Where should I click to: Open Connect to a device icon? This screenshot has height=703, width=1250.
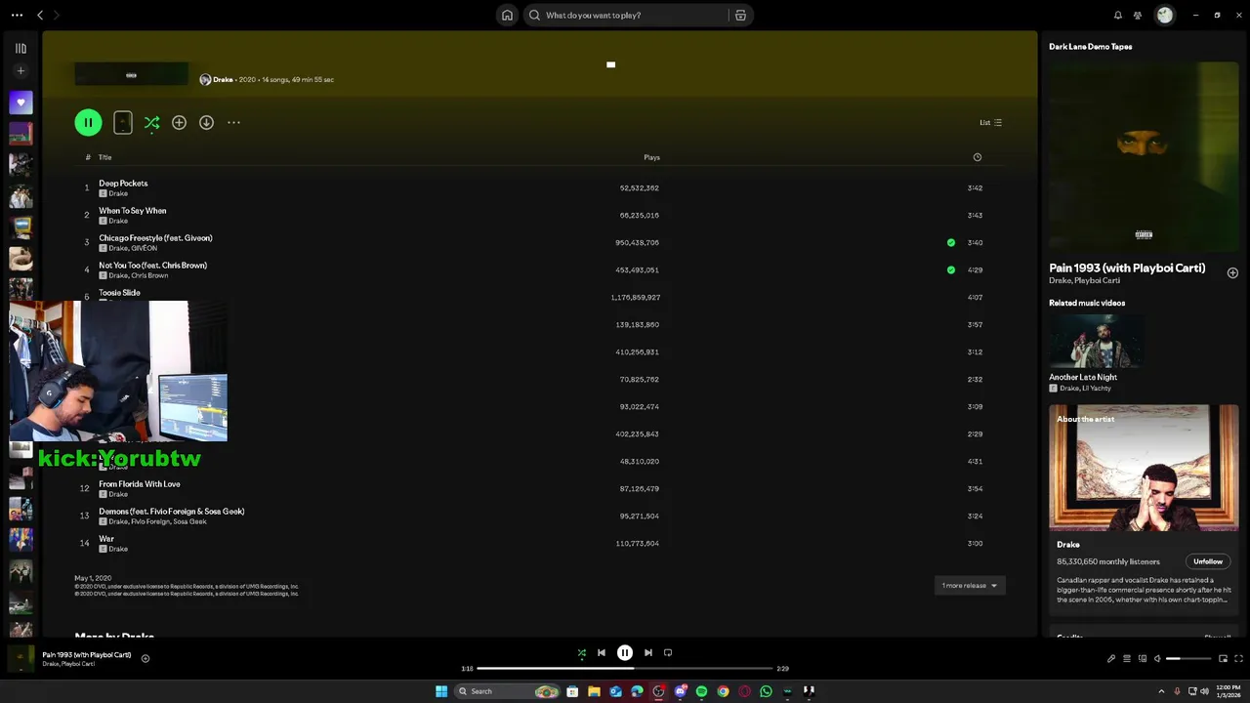(1142, 659)
